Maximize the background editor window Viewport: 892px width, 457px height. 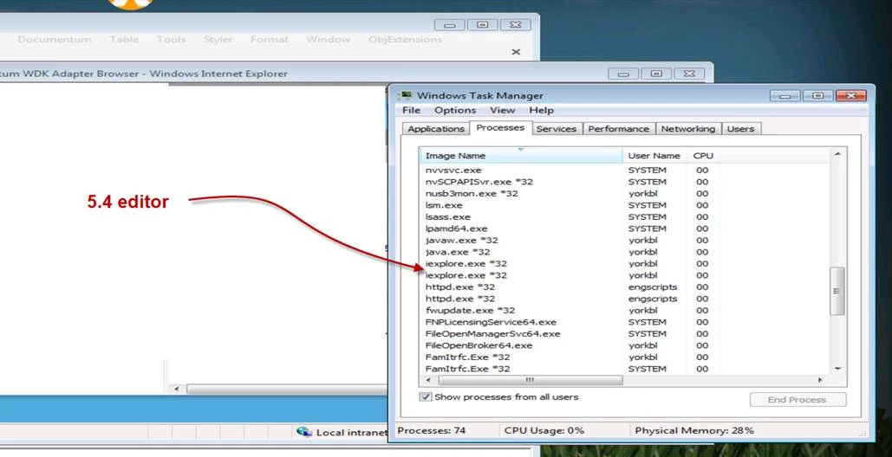pyautogui.click(x=482, y=25)
